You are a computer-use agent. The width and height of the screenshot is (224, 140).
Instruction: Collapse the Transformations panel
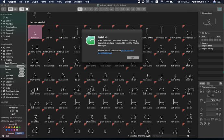(200, 87)
